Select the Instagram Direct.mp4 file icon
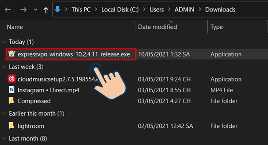This screenshot has width=268, height=145. [x=12, y=90]
